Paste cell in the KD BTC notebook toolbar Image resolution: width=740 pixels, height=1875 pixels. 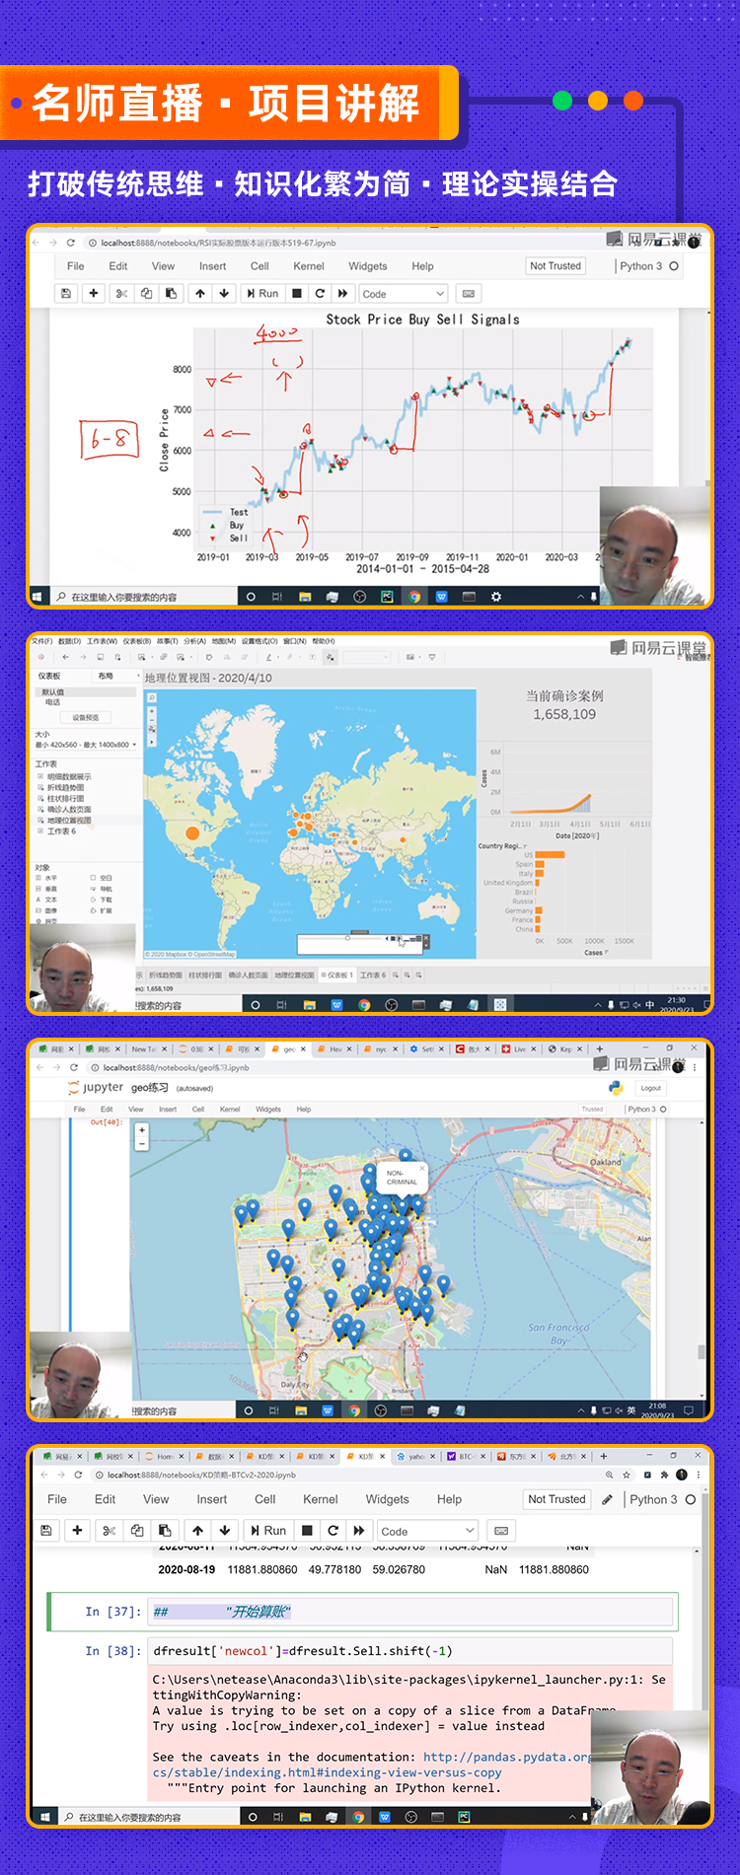pyautogui.click(x=165, y=1530)
